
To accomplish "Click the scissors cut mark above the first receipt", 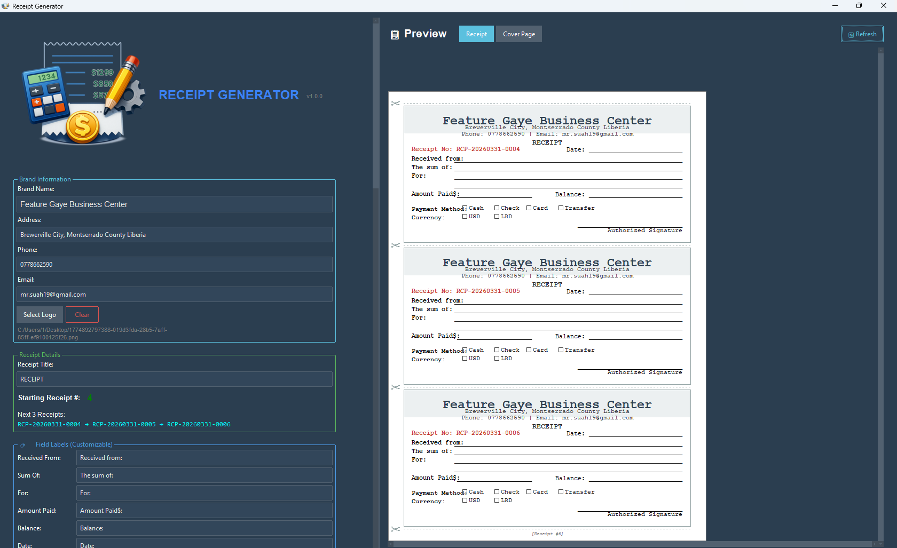I will [395, 103].
